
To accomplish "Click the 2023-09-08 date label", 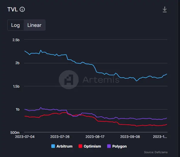I will tap(130, 137).
